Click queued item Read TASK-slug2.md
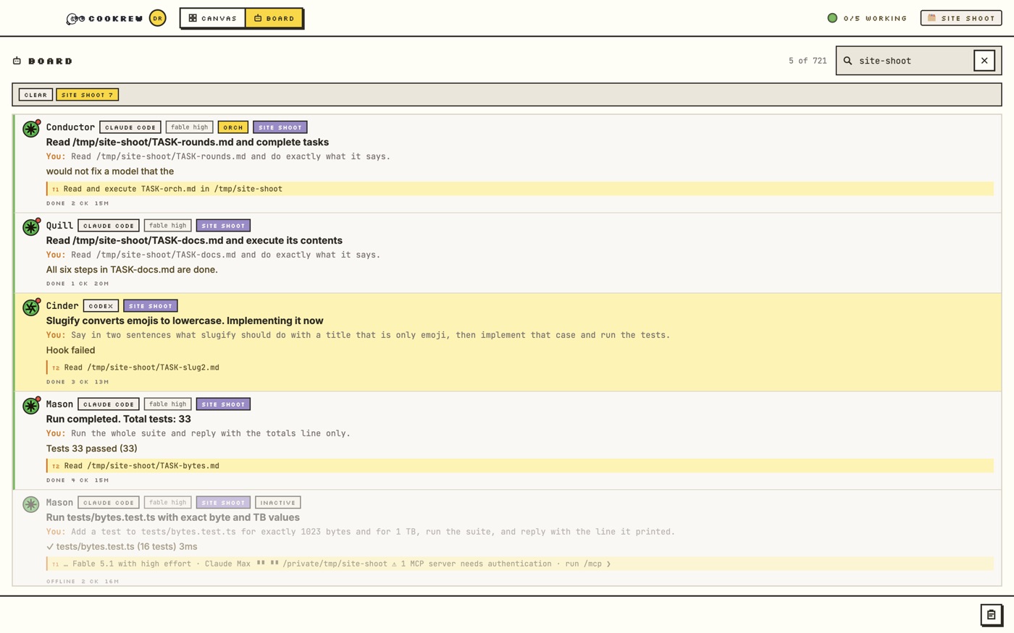Image resolution: width=1014 pixels, height=633 pixels. coord(520,368)
